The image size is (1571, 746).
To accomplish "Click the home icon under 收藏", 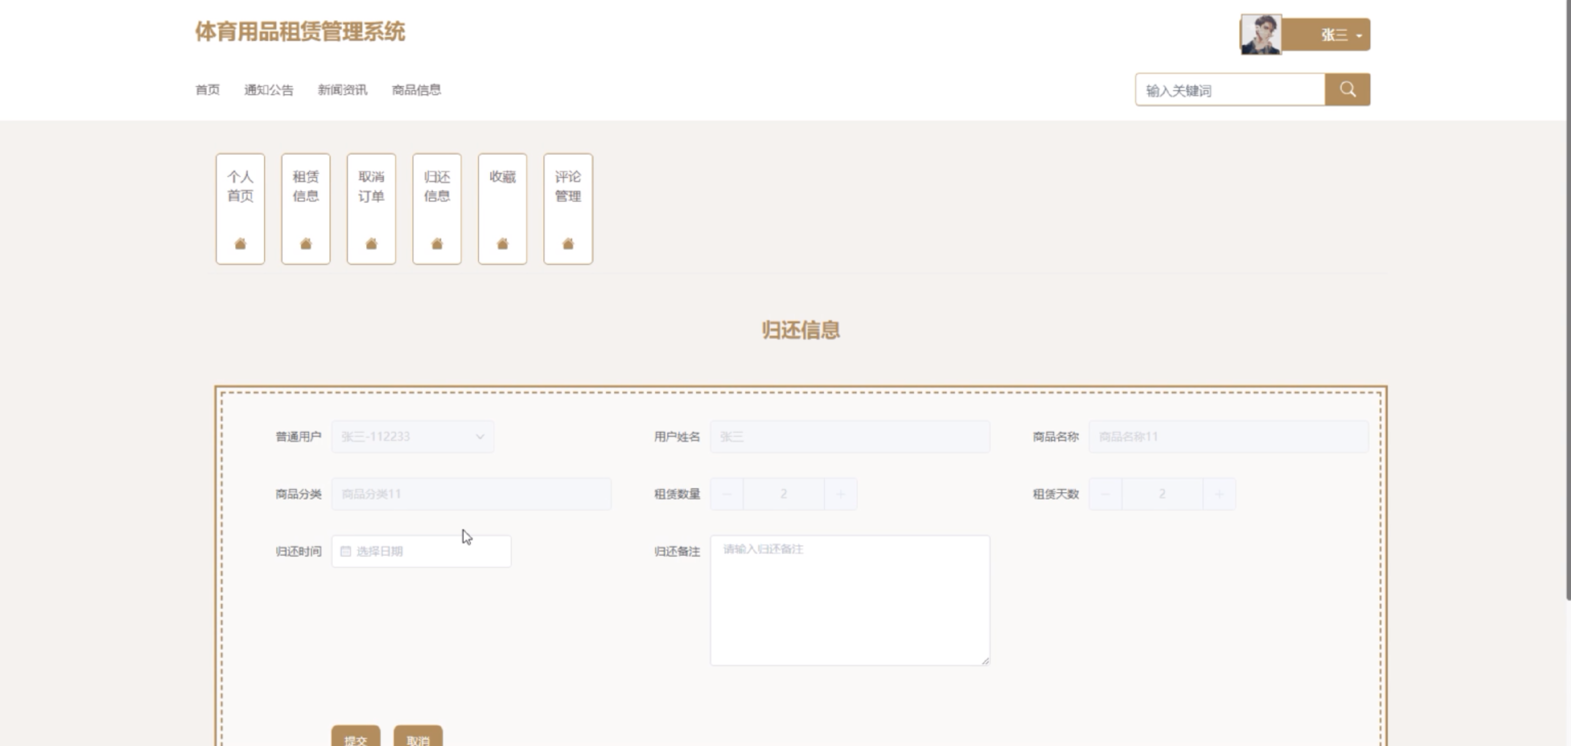I will pyautogui.click(x=503, y=244).
